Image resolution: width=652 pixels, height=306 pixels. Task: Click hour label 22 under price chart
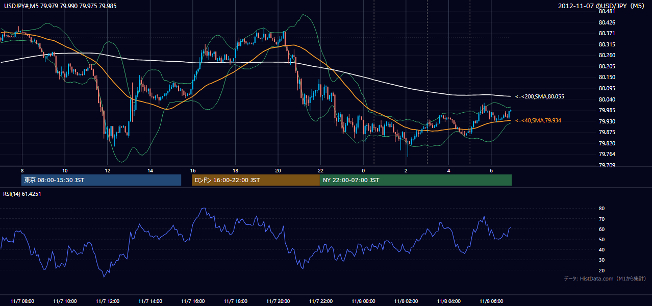tap(320, 170)
